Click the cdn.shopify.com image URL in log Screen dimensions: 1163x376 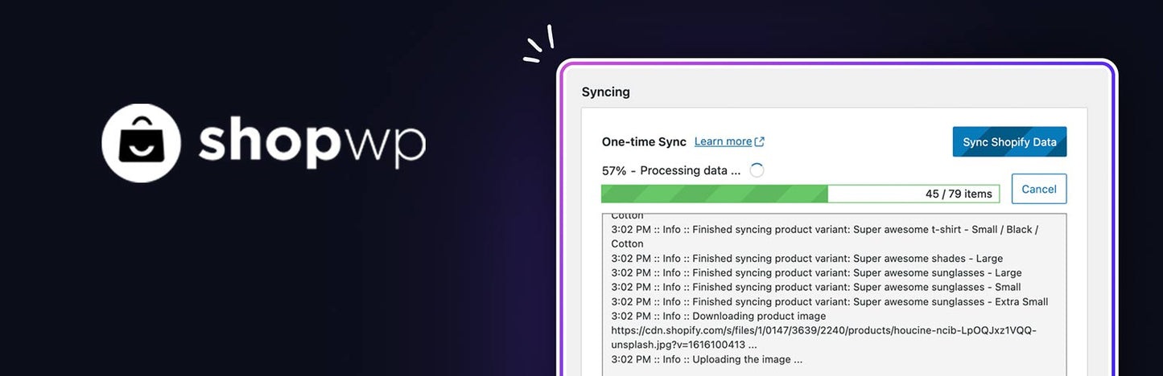824,337
